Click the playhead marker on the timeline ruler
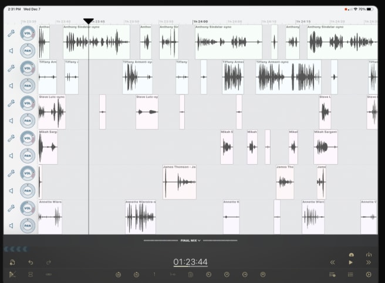The image size is (385, 283). coord(88,21)
